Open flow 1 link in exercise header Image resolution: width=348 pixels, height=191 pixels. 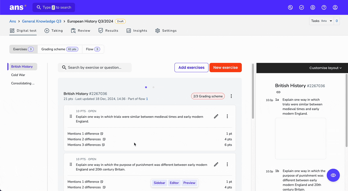point(147,99)
